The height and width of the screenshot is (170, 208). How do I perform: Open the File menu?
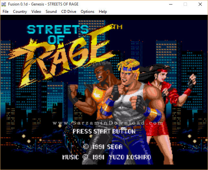pyautogui.click(x=6, y=12)
